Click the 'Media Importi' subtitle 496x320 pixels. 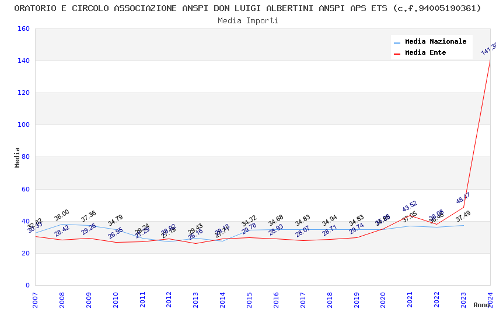click(x=247, y=21)
